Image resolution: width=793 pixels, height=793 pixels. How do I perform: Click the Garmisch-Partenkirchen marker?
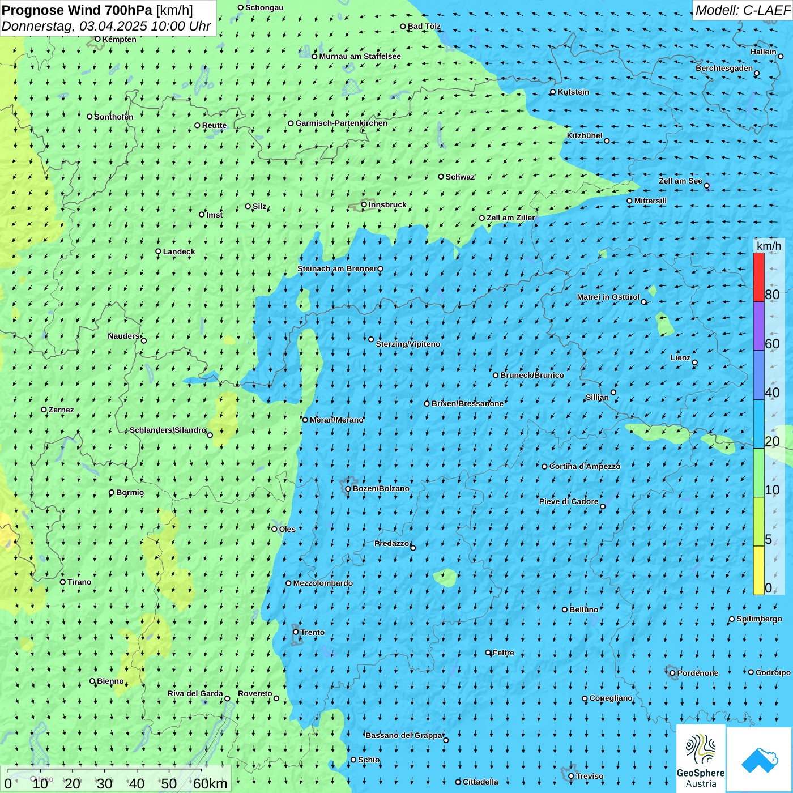tap(291, 123)
